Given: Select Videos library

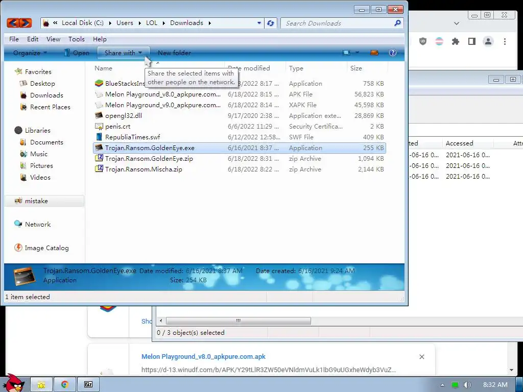Looking at the screenshot, I should click(40, 177).
